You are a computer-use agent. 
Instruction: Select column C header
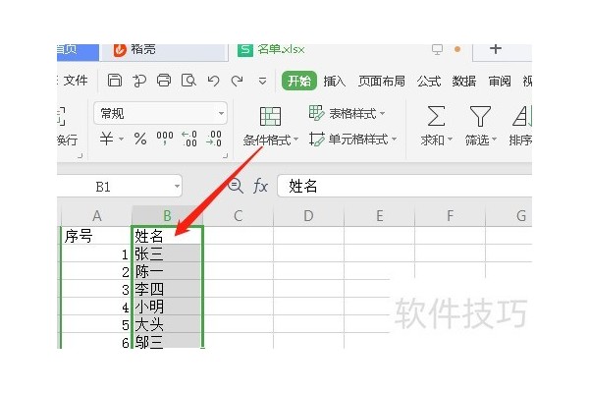click(x=238, y=216)
